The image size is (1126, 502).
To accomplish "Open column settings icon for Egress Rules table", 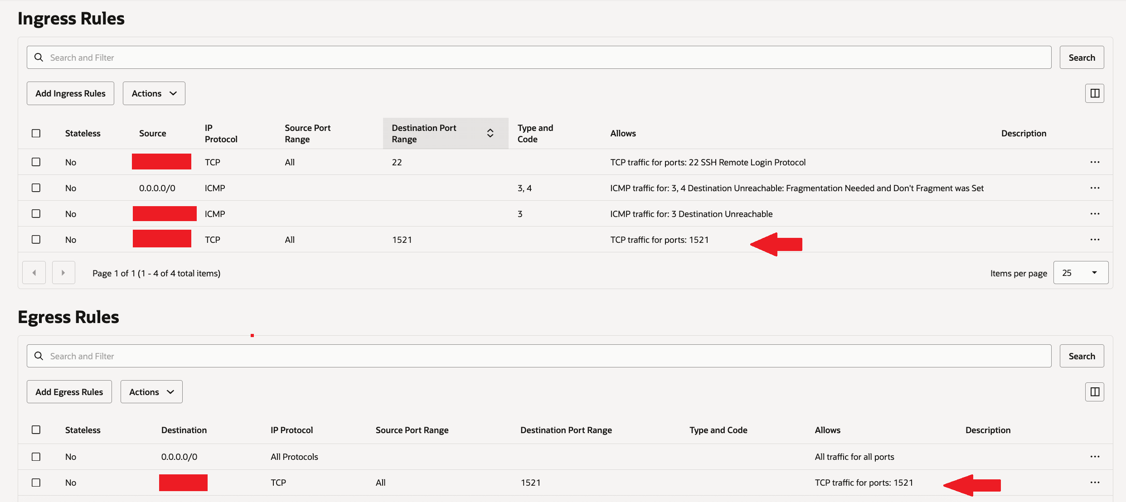I will click(x=1094, y=392).
